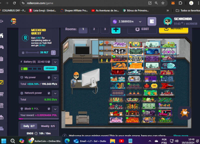This screenshot has width=200, height=144.
Task: Click the hamster helper mascot icon
Action: [x=184, y=113]
